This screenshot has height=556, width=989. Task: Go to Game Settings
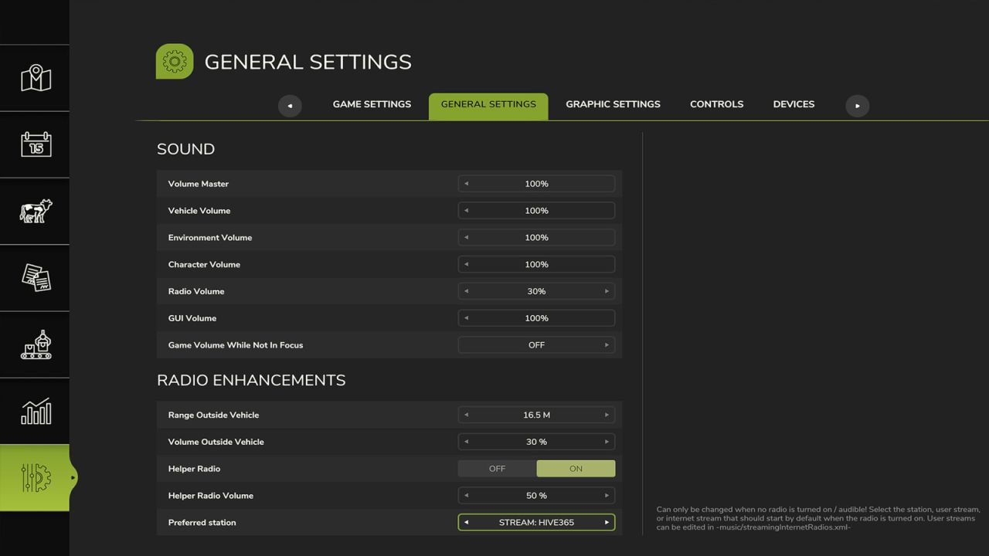pyautogui.click(x=372, y=103)
